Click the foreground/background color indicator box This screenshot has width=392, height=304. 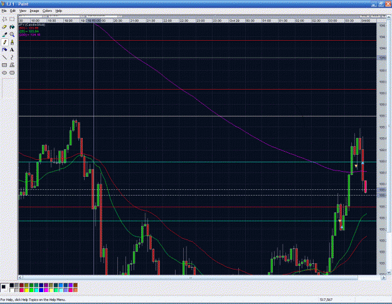[x=4, y=288]
